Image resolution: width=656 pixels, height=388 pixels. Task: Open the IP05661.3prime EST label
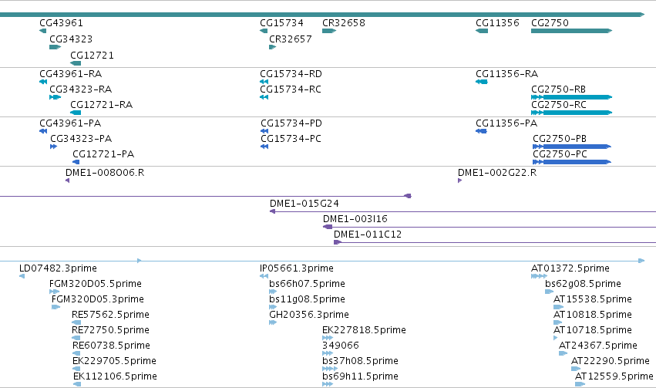point(297,268)
